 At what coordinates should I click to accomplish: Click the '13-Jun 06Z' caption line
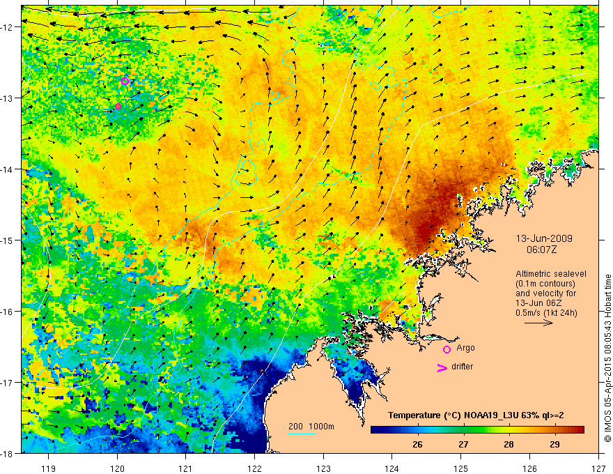[537, 303]
